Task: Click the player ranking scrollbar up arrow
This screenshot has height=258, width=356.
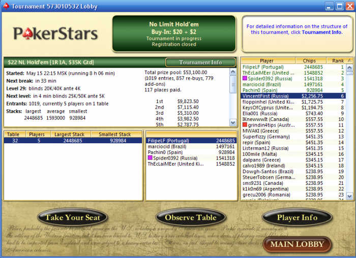Action: [x=350, y=68]
